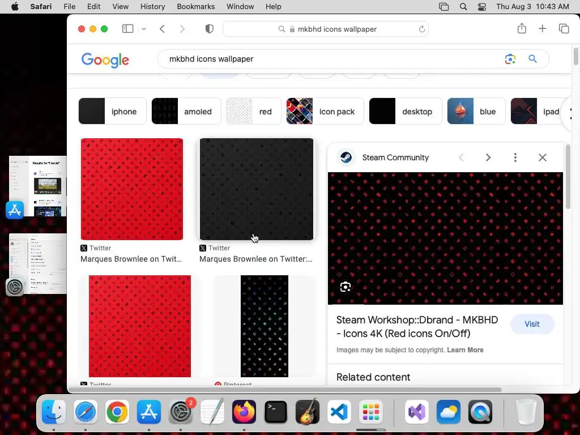Open 'Marques Brownlee on Twitter:...' link under black image
Image resolution: width=580 pixels, height=435 pixels.
(x=256, y=259)
